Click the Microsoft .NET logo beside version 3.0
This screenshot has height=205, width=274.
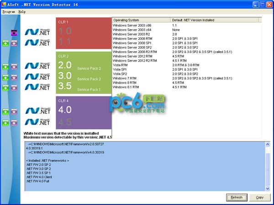(37, 77)
